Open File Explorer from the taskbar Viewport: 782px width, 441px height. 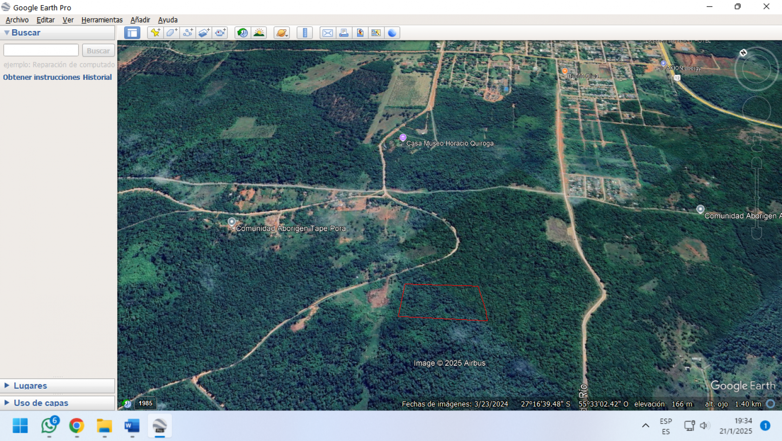[x=105, y=426]
